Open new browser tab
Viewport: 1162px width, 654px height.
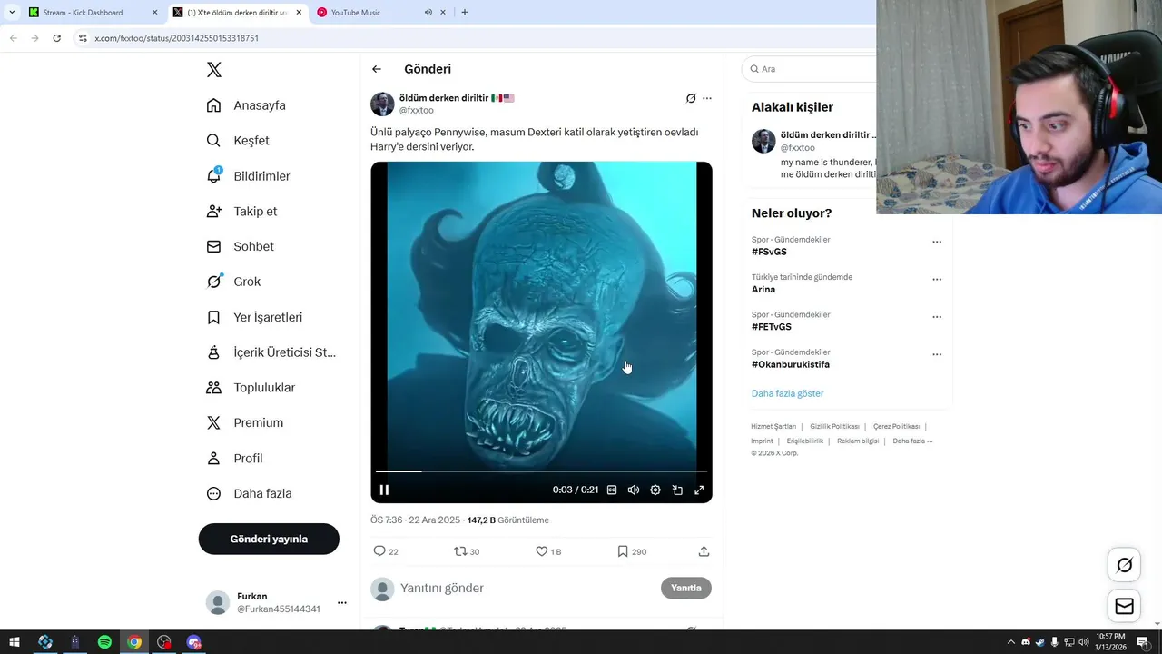tap(465, 13)
